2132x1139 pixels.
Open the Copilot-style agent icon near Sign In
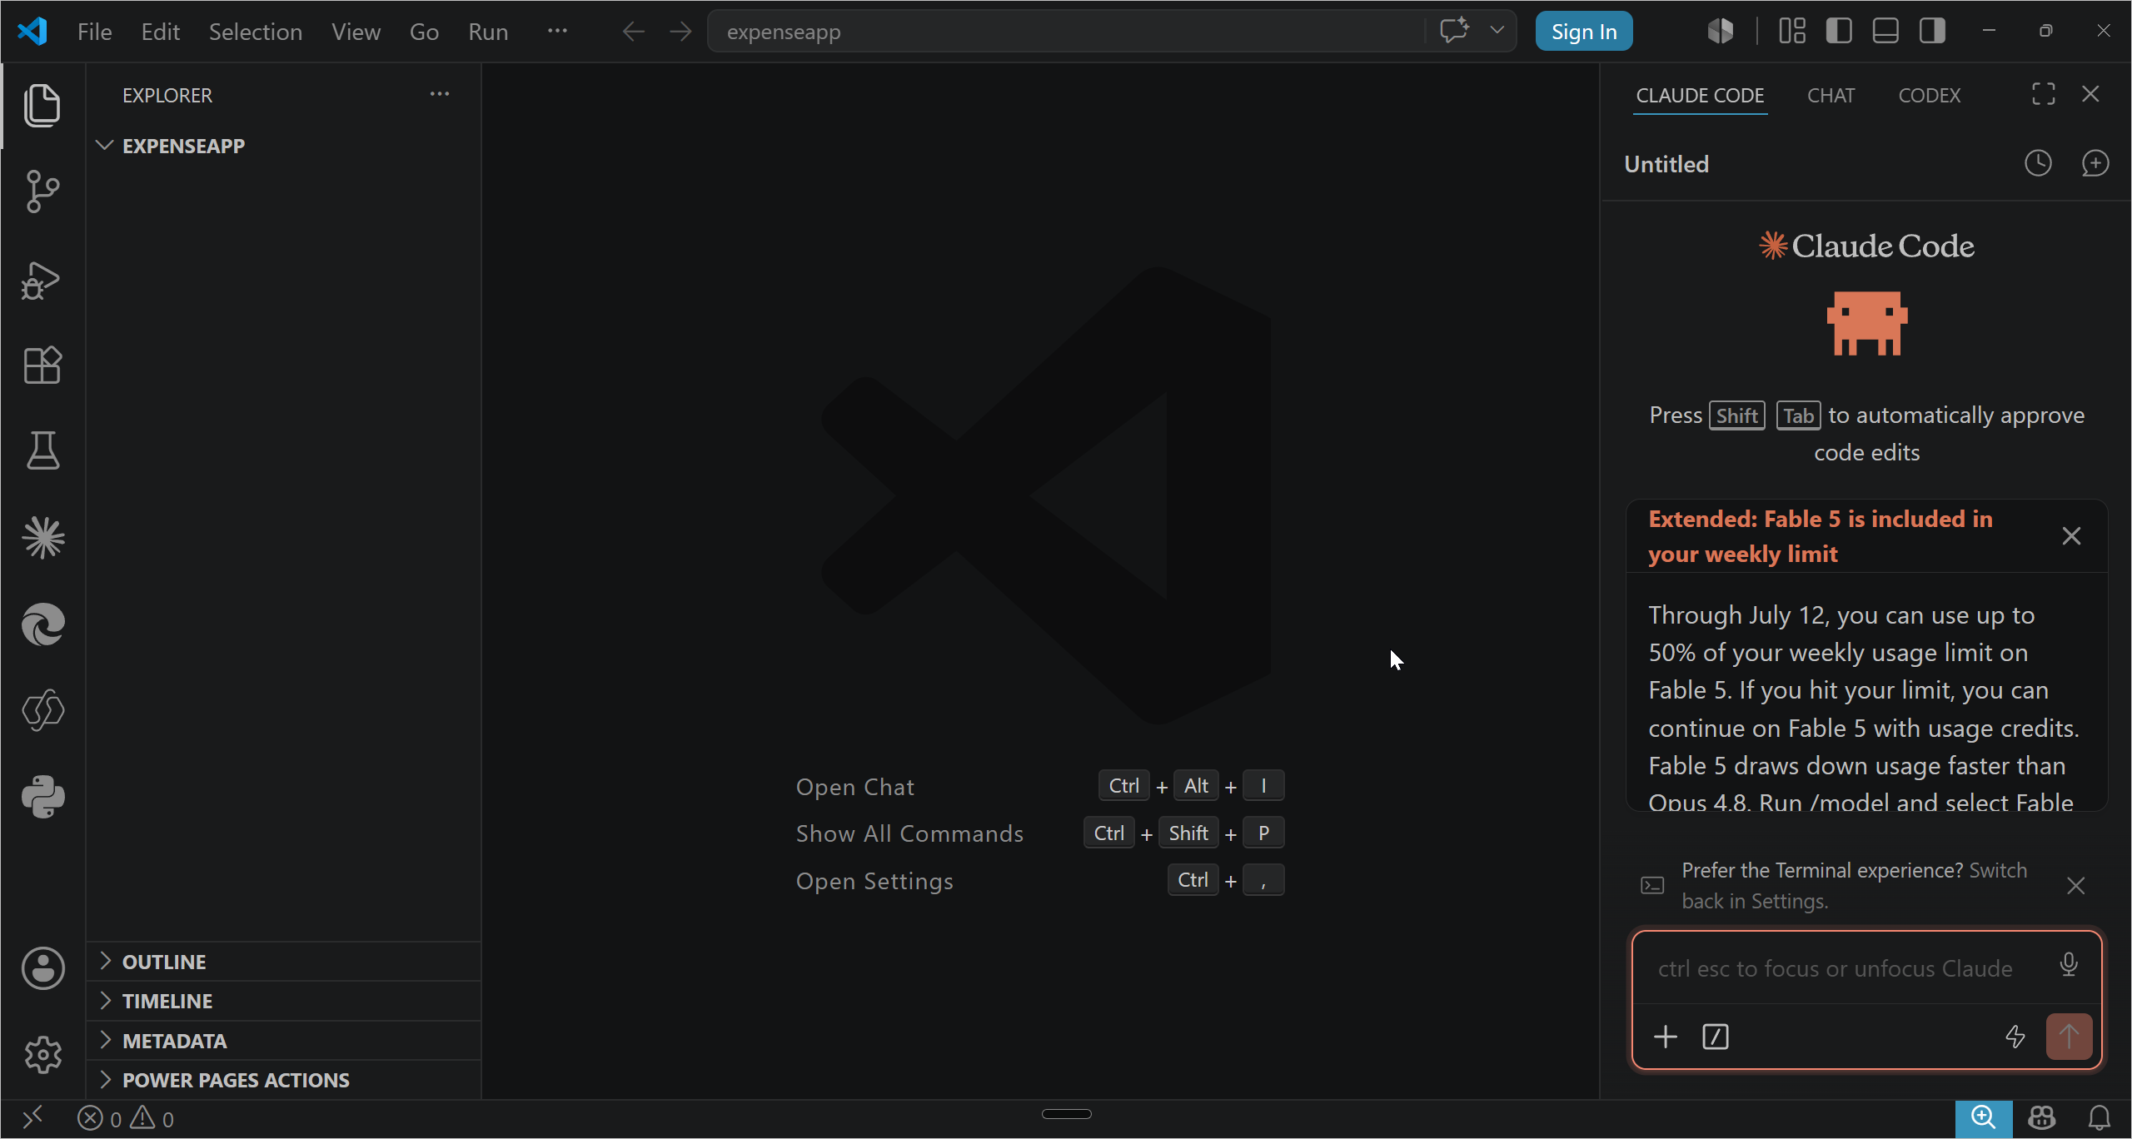pos(1721,32)
